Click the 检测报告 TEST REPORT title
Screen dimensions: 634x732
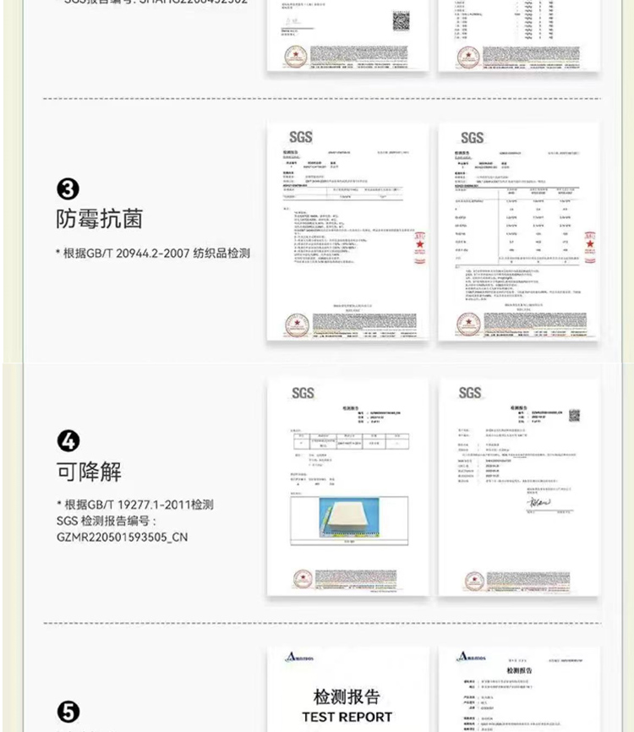[x=347, y=707]
